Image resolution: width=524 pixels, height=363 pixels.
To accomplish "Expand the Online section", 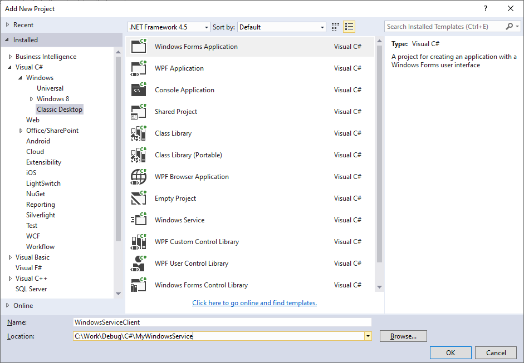I will click(8, 305).
